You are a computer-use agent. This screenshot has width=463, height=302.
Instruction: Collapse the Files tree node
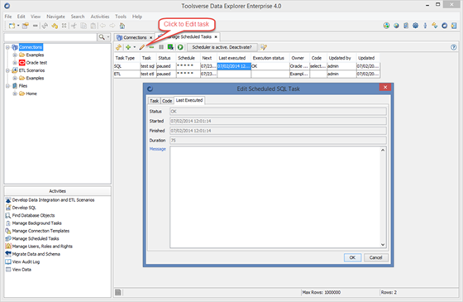(7, 86)
